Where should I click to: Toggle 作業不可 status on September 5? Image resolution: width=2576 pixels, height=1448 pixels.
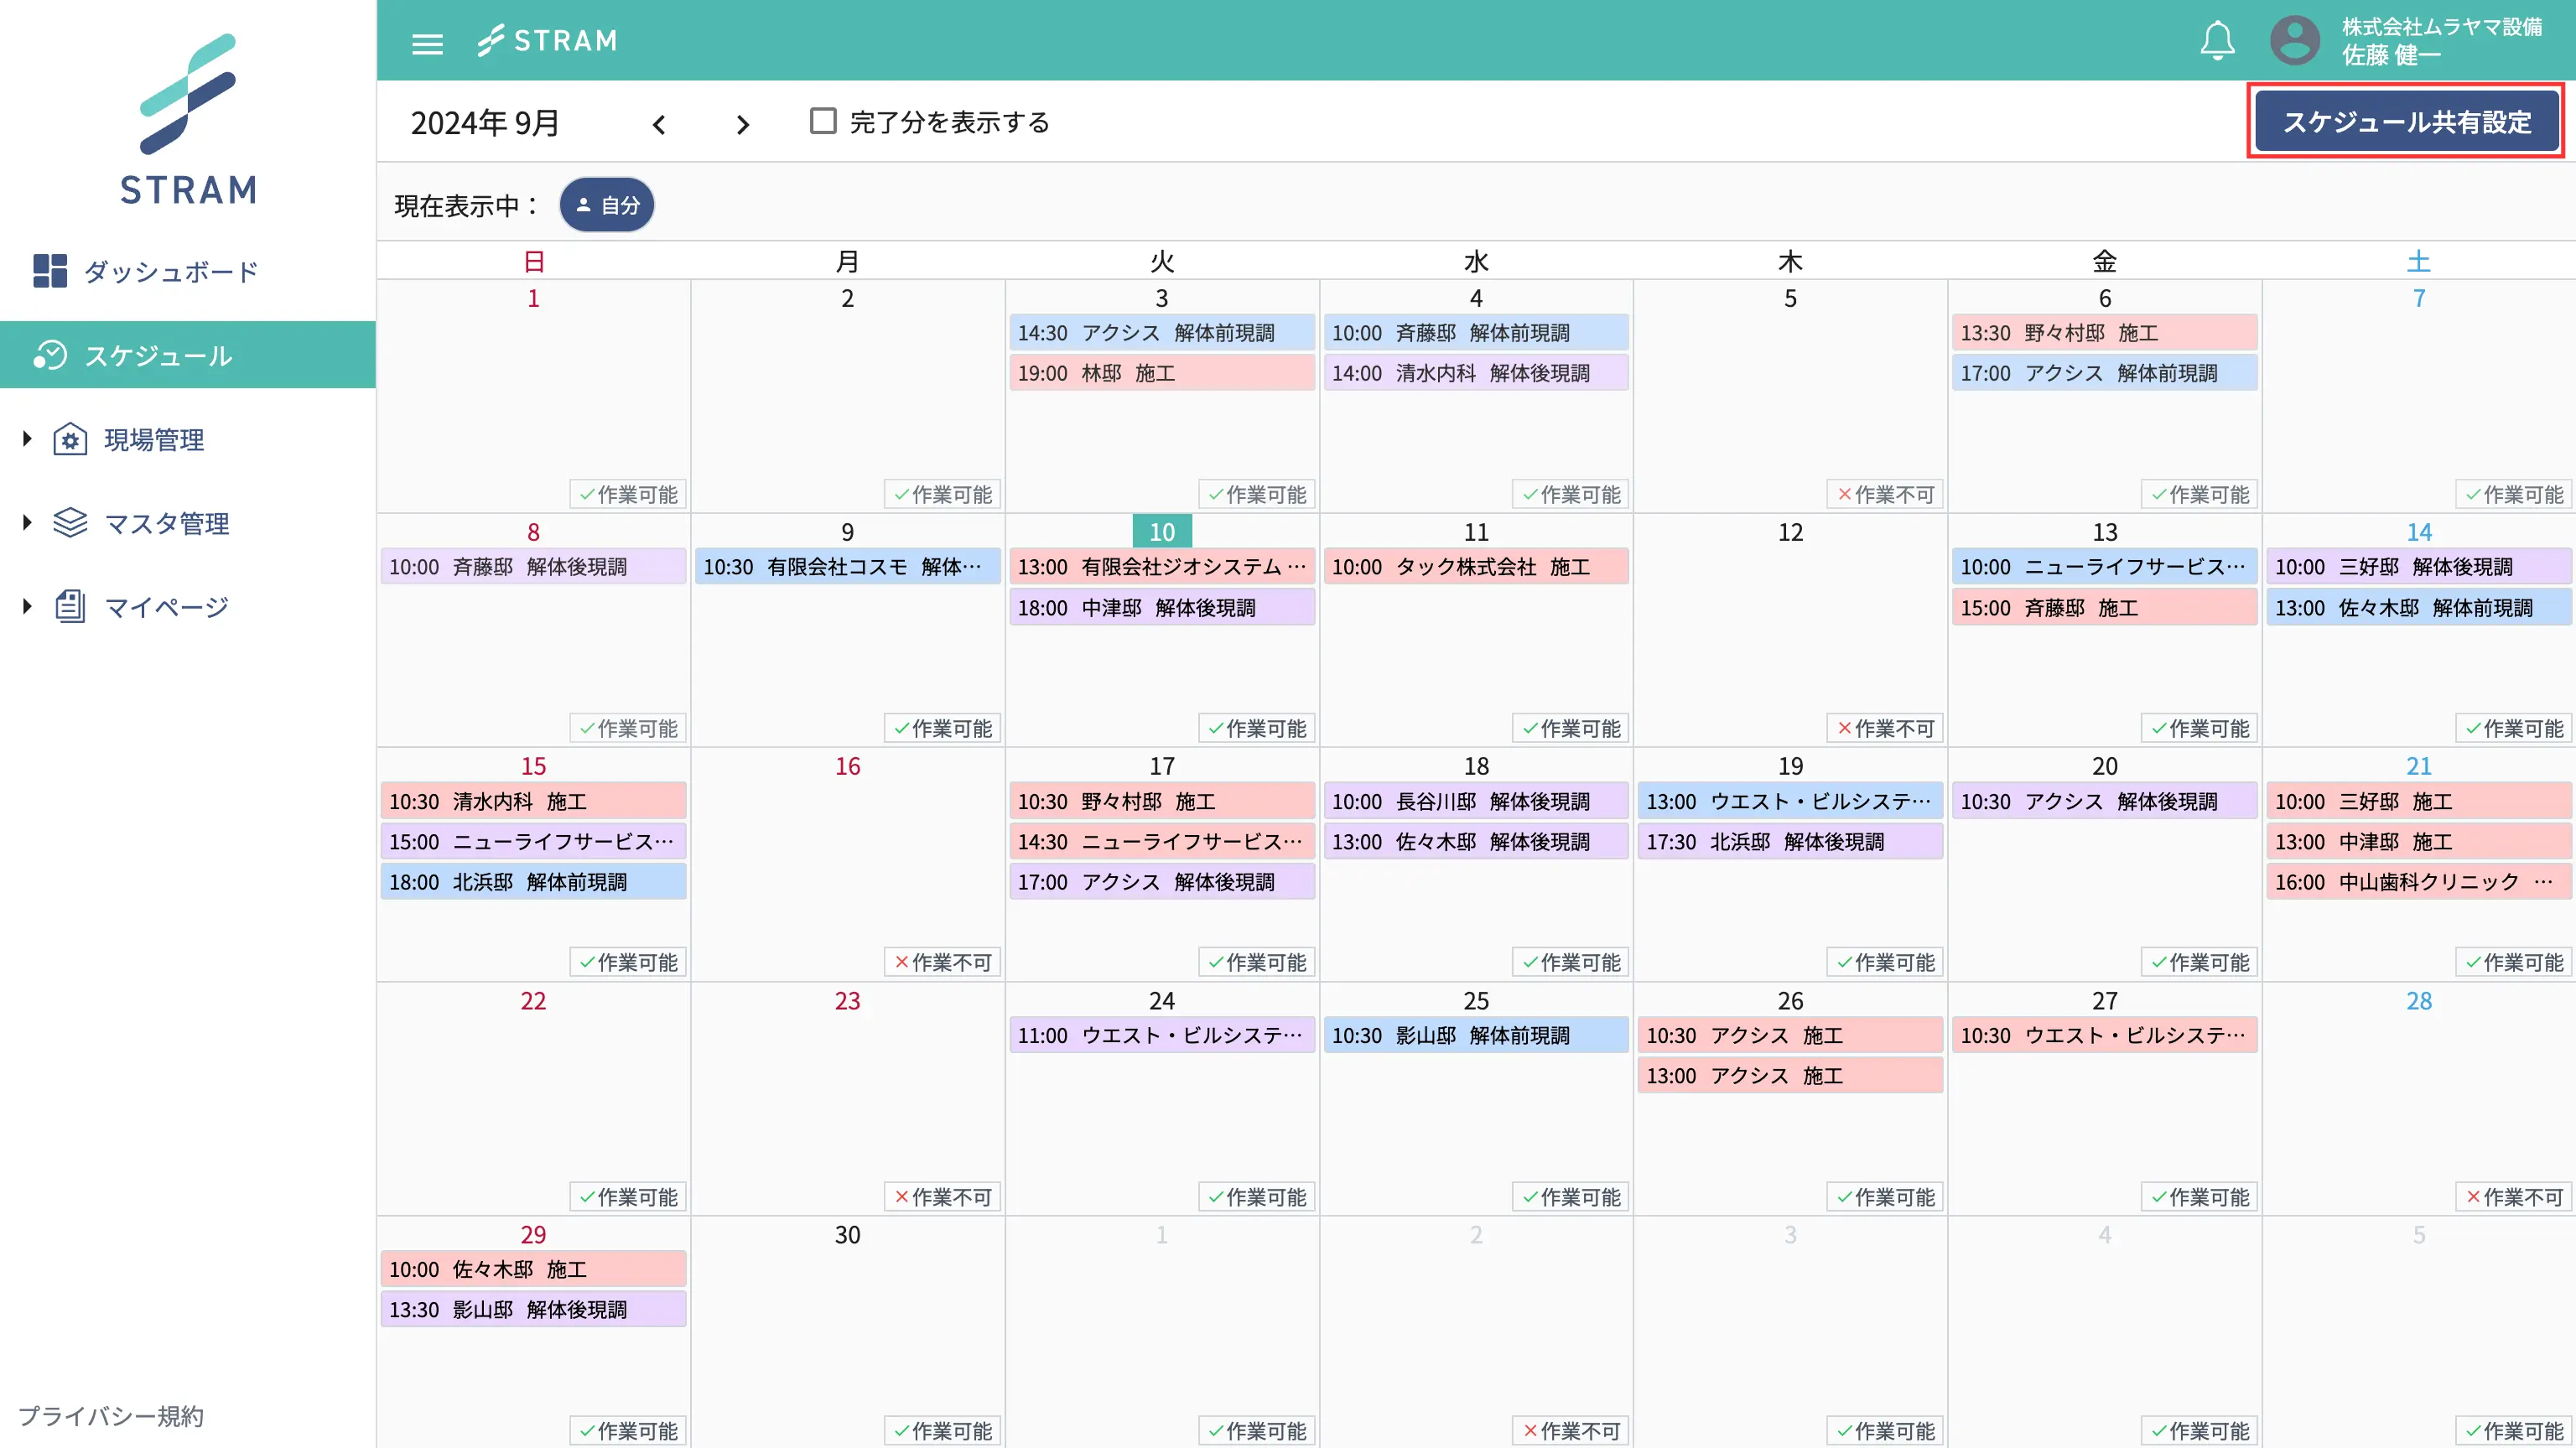click(1885, 495)
